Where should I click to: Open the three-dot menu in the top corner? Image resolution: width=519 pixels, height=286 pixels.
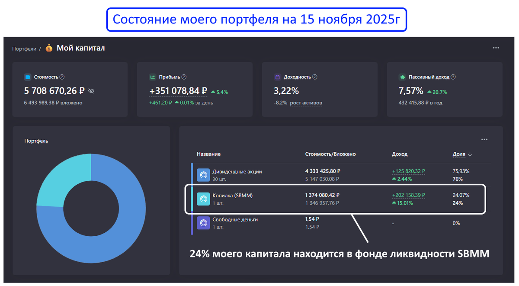point(496,48)
